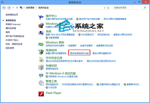Open the 电源选项 battery icon
150x103 pixels.
pos(41,52)
